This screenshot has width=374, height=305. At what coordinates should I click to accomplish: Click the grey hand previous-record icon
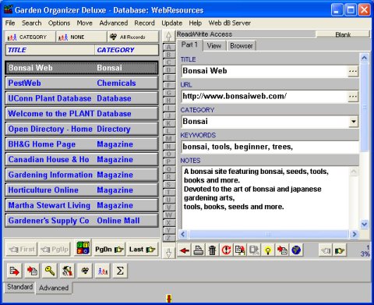point(326,250)
